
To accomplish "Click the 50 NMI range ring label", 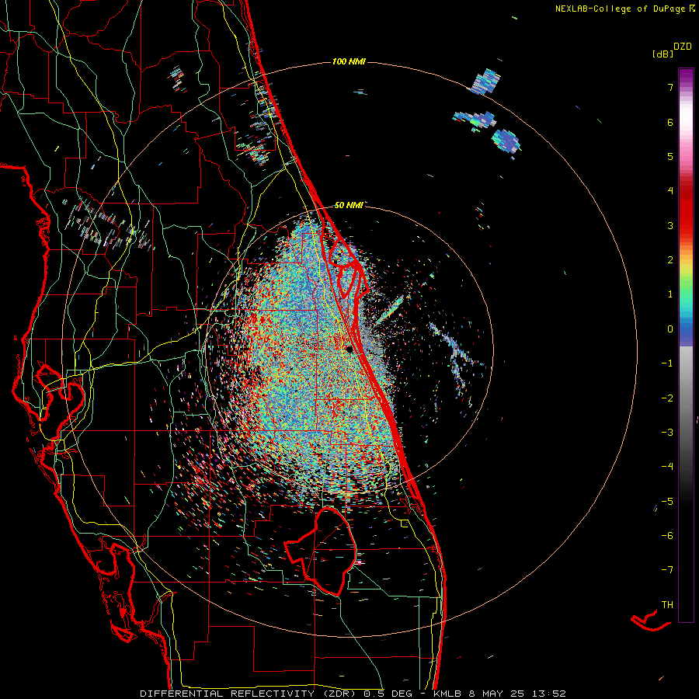I will tap(349, 205).
